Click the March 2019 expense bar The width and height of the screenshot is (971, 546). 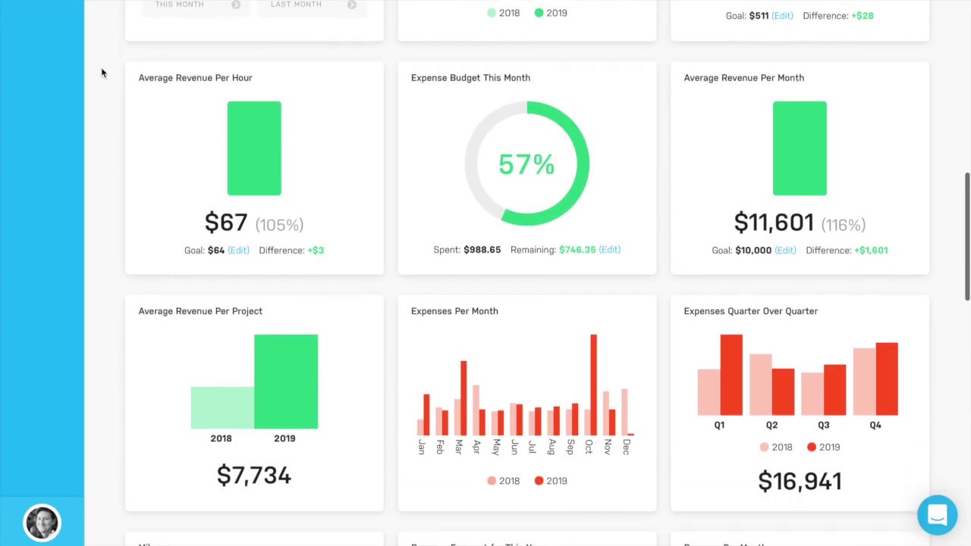[x=464, y=398]
